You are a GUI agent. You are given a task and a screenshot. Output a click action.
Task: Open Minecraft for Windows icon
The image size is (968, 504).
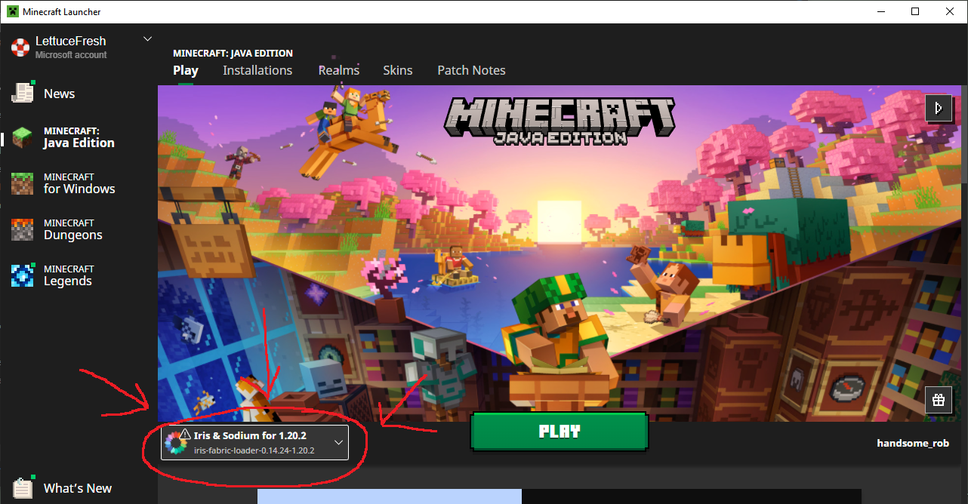[22, 183]
